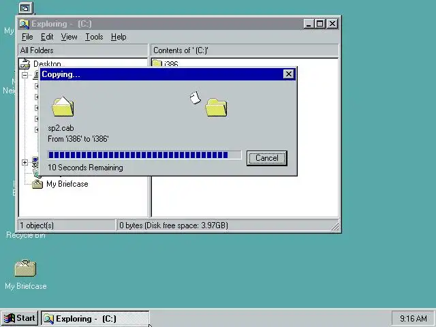Click the 9:16 AM system clock
Viewport: 436px width, 327px height.
pyautogui.click(x=414, y=318)
